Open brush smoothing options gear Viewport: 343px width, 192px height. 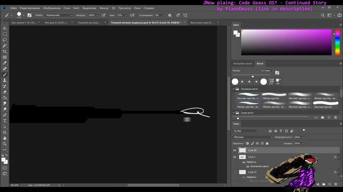click(x=170, y=15)
